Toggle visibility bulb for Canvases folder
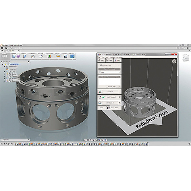Viewport: 191px width, 191px height. (x=7, y=76)
